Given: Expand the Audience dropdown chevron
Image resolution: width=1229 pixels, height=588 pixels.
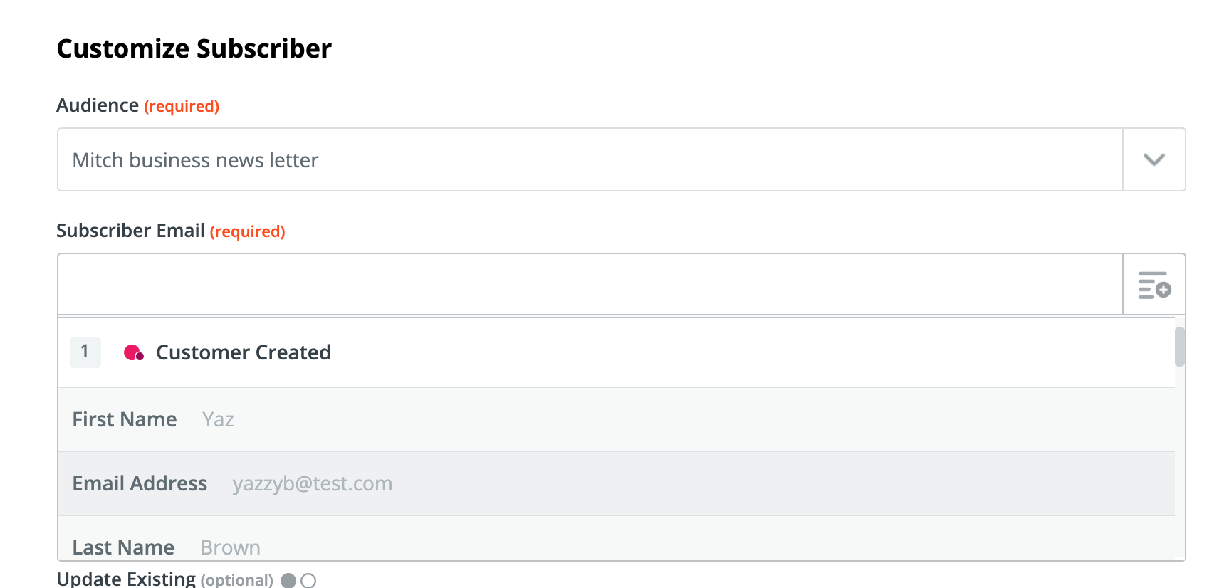Looking at the screenshot, I should 1154,159.
